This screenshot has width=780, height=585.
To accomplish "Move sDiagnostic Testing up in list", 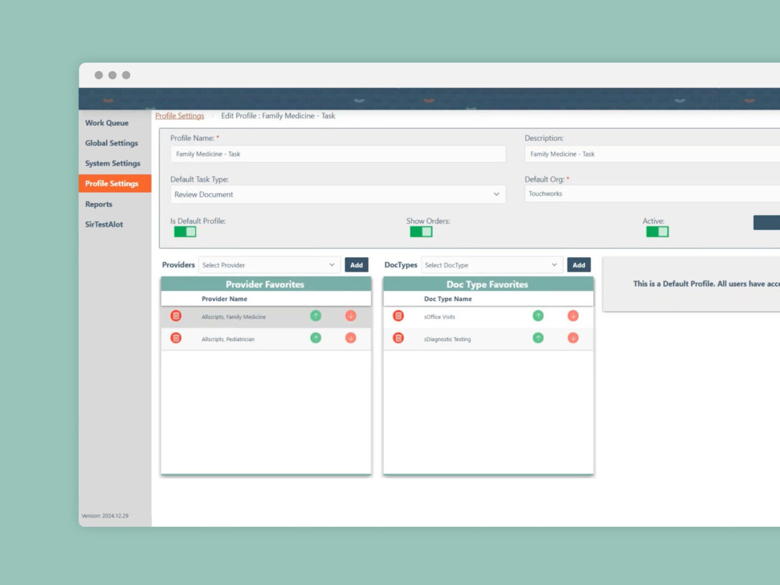I will pos(538,338).
